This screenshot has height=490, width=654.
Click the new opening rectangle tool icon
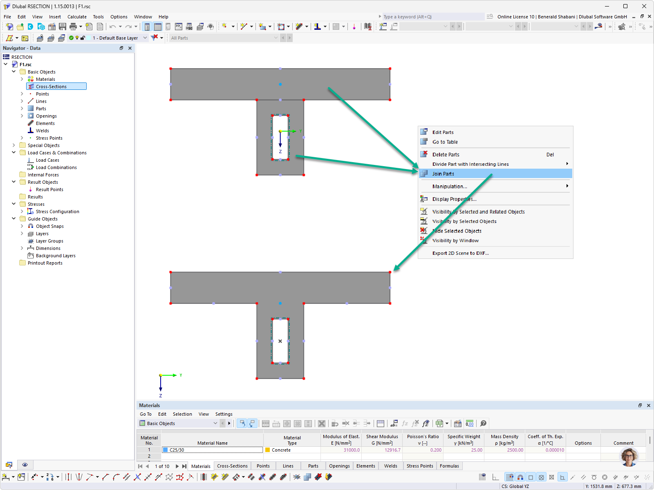tap(281, 27)
